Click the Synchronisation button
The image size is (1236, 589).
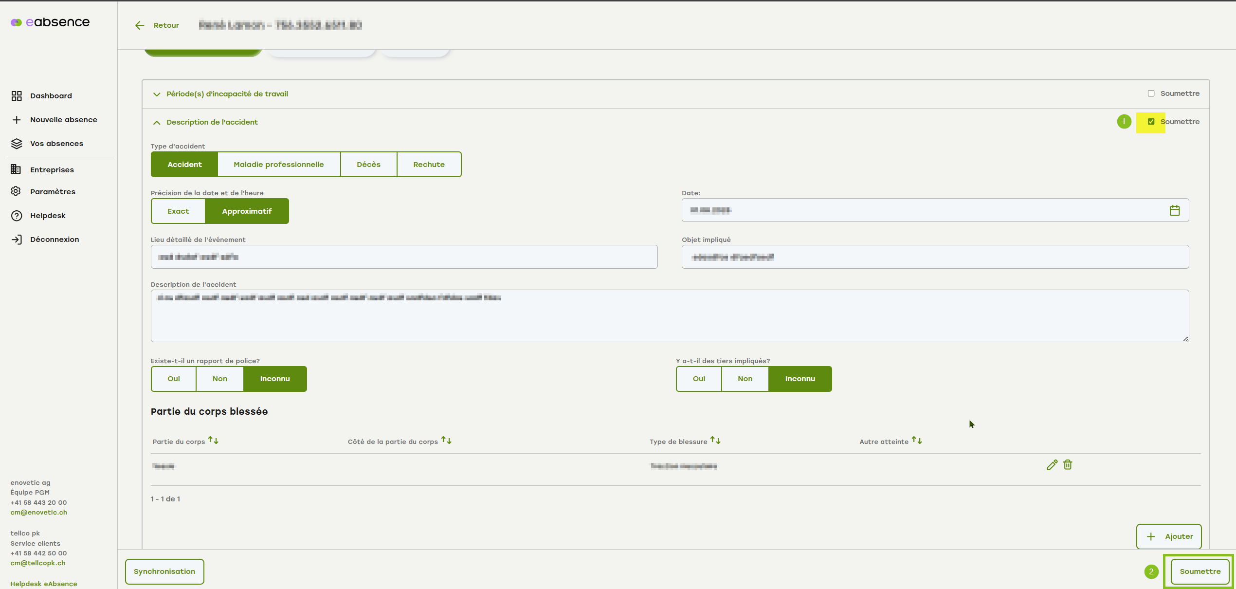click(164, 571)
